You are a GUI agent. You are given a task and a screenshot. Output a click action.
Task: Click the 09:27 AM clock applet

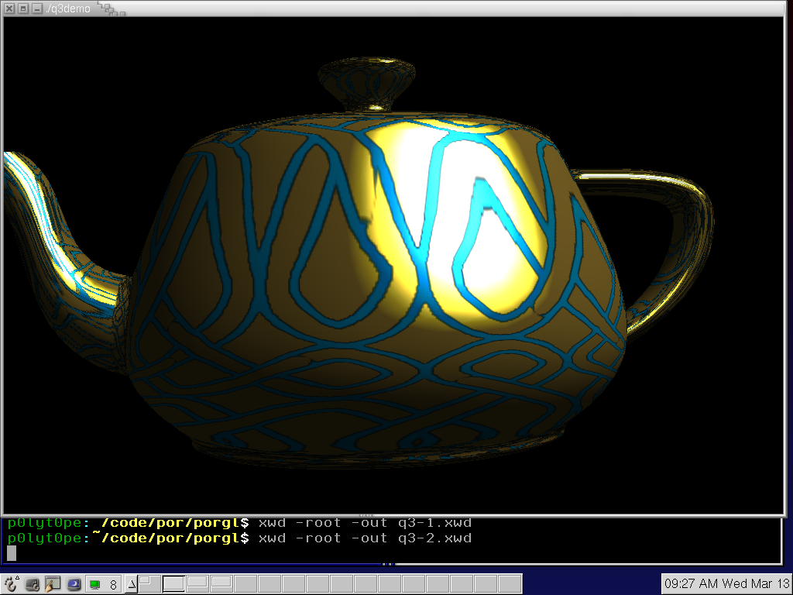pyautogui.click(x=726, y=583)
